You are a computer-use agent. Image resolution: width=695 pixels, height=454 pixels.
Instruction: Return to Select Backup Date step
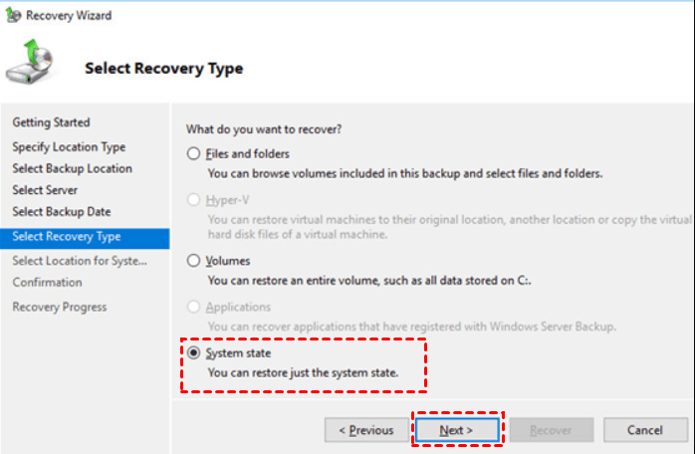[62, 212]
